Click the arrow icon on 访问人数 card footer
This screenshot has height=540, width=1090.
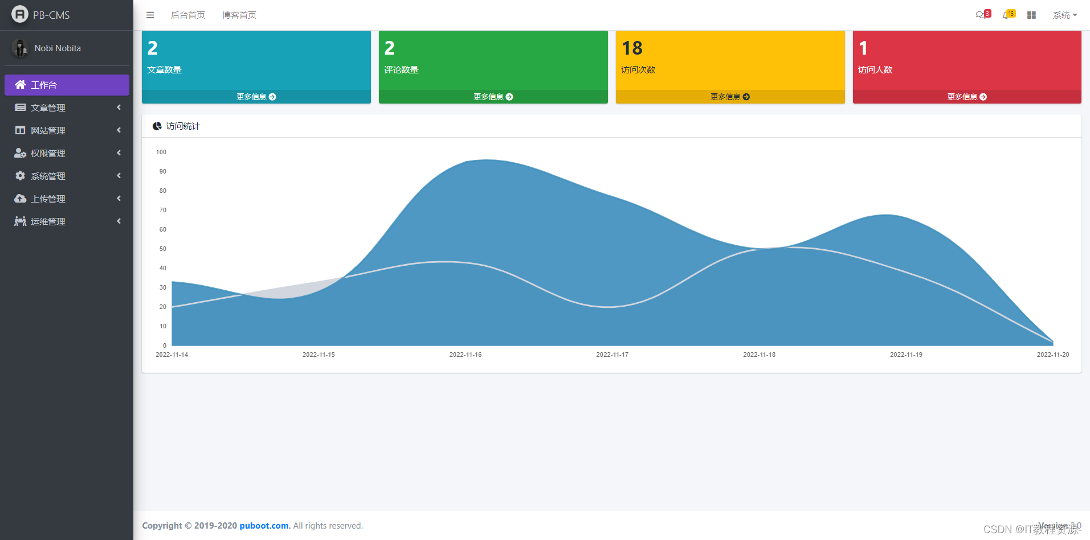[983, 97]
